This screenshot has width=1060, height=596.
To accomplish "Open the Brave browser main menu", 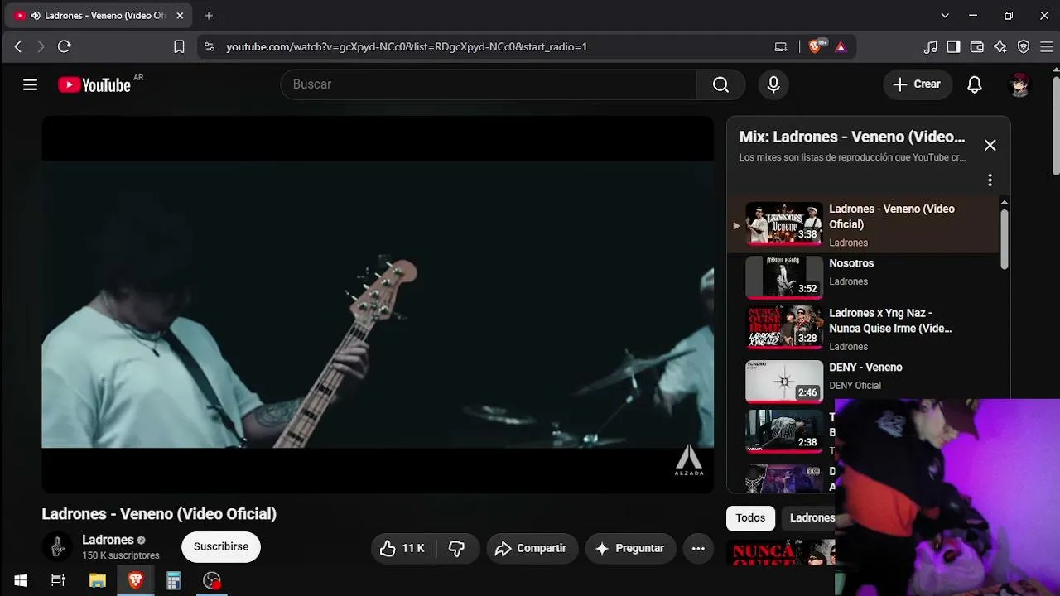I will [1047, 46].
